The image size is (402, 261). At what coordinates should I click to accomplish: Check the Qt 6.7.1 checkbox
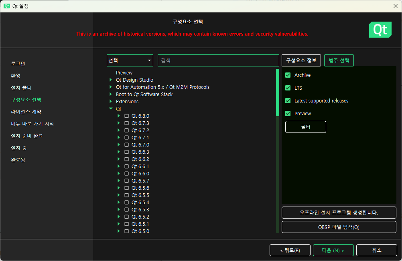point(127,137)
